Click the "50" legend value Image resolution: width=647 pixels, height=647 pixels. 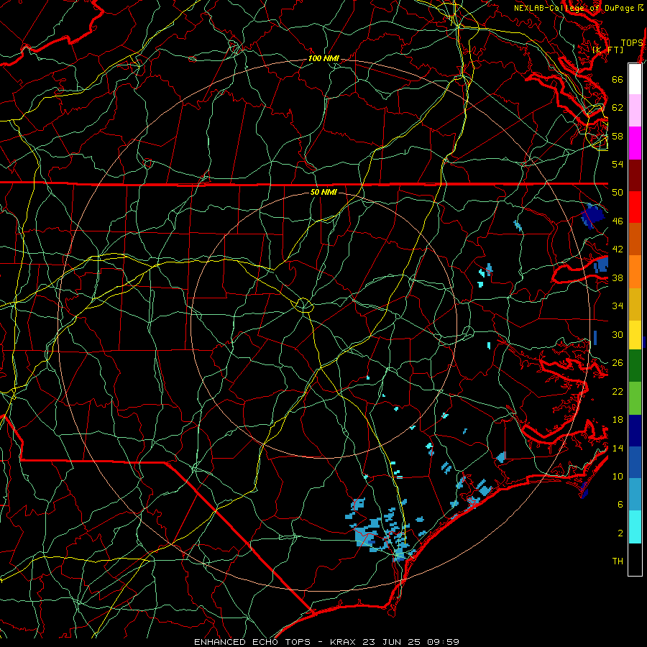point(618,193)
